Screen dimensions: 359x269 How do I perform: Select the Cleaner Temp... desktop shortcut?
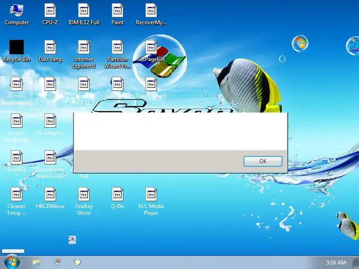pos(17,201)
